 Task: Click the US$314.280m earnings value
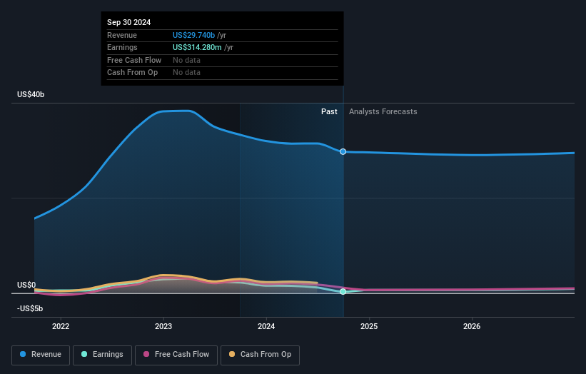pyautogui.click(x=197, y=47)
